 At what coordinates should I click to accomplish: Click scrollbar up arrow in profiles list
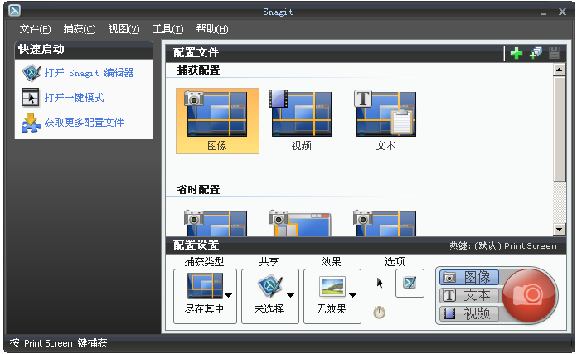click(x=559, y=70)
